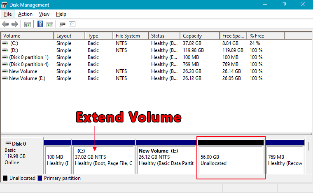Open the View menu
This screenshot has height=193, width=313.
click(44, 14)
